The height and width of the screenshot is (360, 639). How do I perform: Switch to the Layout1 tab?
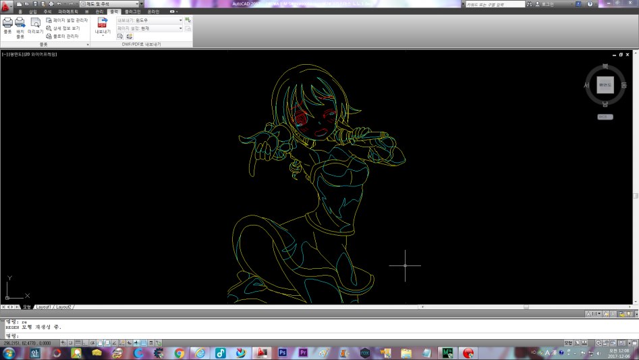click(x=43, y=307)
